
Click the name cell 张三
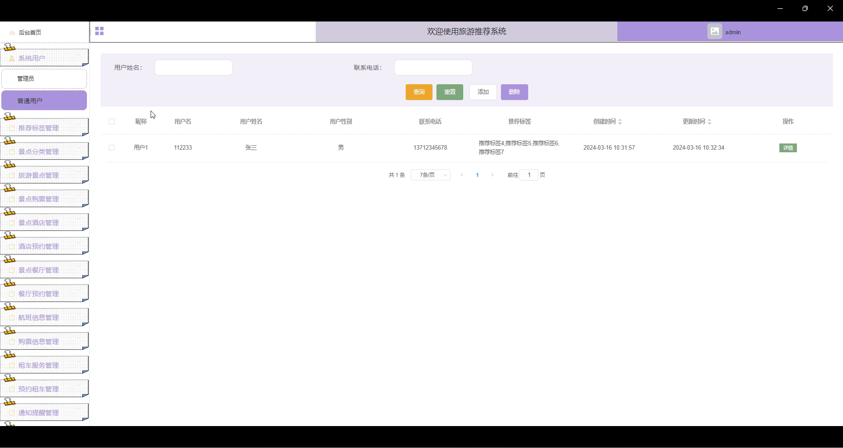(251, 148)
